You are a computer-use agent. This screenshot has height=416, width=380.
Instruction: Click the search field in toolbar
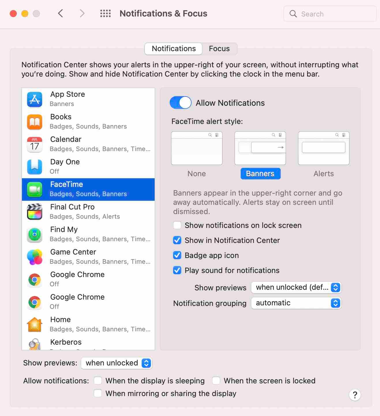click(x=330, y=14)
